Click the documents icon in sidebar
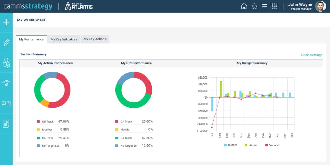Image resolution: width=330 pixels, height=165 pixels. pyautogui.click(x=6, y=123)
